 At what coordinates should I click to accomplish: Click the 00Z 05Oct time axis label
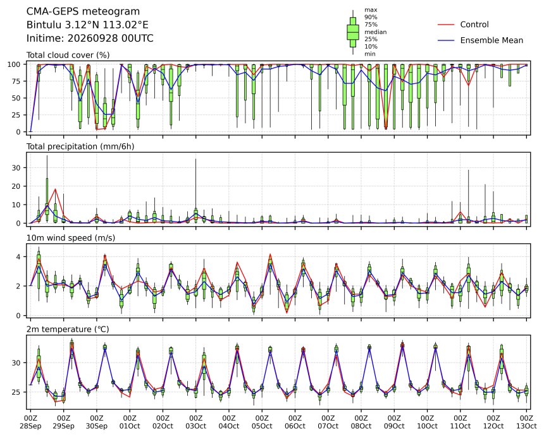point(262,422)
